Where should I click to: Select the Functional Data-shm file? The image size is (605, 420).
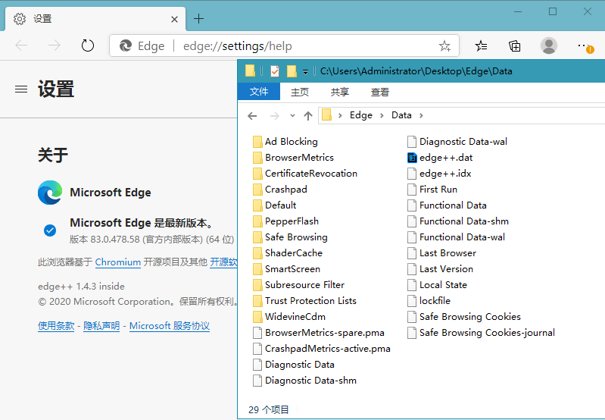pyautogui.click(x=458, y=221)
